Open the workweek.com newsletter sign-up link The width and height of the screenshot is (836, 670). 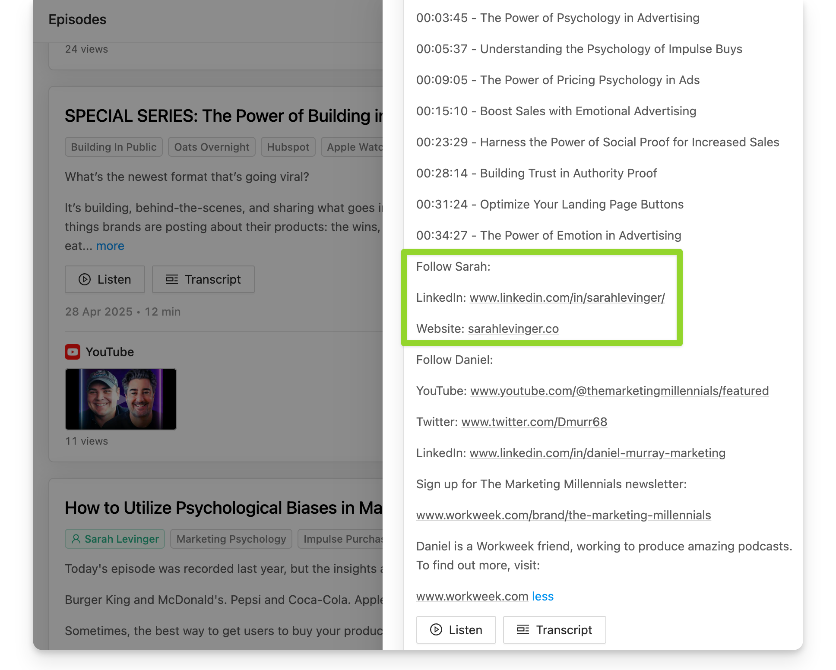click(564, 515)
